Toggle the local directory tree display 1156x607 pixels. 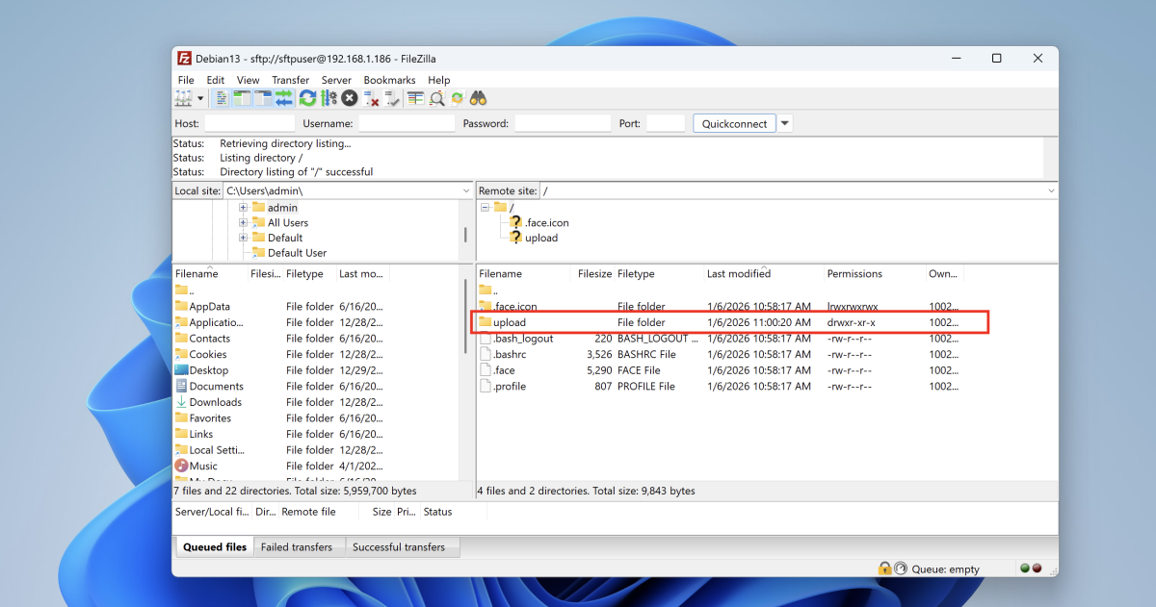[x=242, y=98]
